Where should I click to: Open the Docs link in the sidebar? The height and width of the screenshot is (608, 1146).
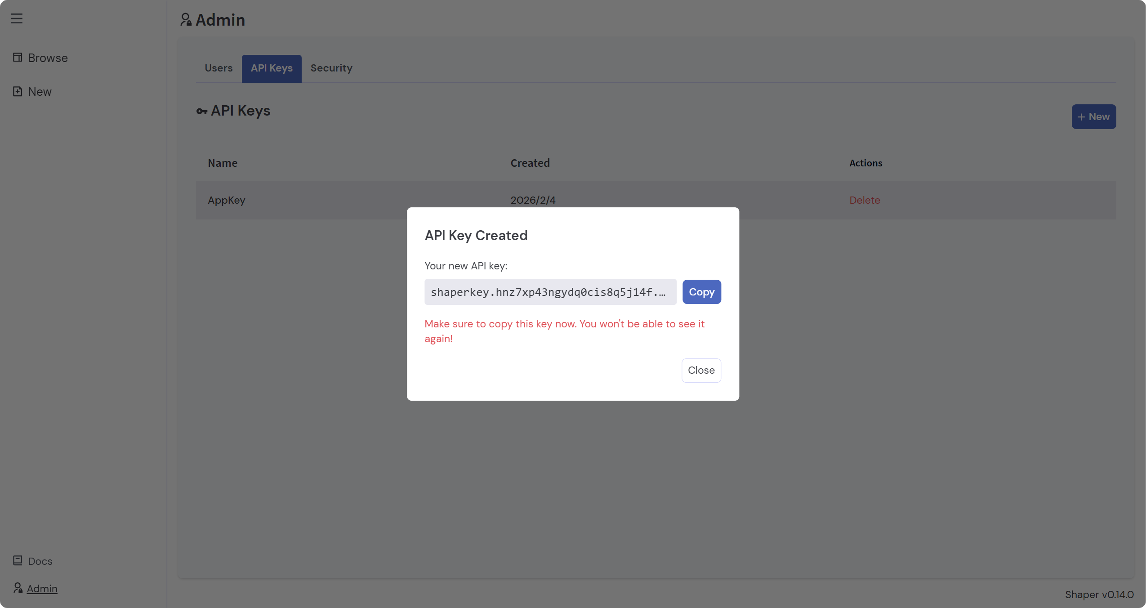[40, 561]
